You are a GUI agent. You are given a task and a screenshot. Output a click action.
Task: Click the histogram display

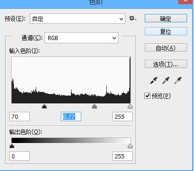pyautogui.click(x=71, y=80)
